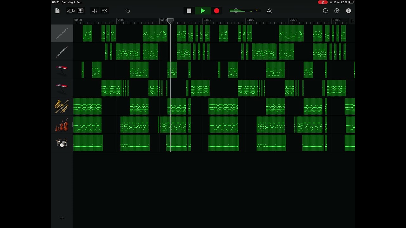Select strings region starting at 00:00
Image resolution: width=406 pixels, height=228 pixels.
point(87,125)
